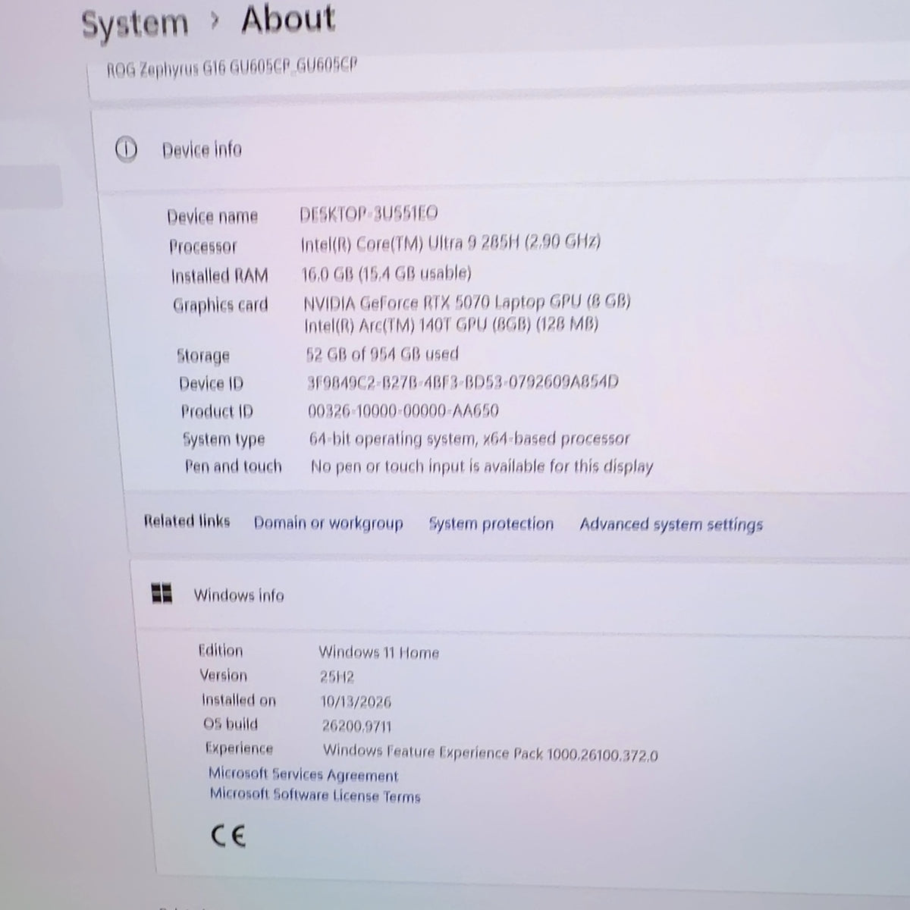Click the Windows logo icon beside Windows info
This screenshot has height=910, width=910.
pos(162,593)
